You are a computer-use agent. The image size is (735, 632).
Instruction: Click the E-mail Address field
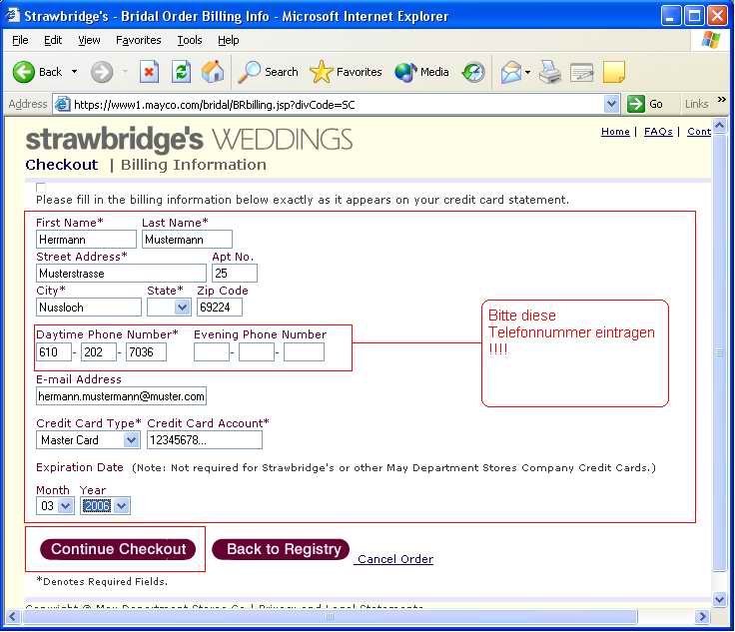click(121, 396)
